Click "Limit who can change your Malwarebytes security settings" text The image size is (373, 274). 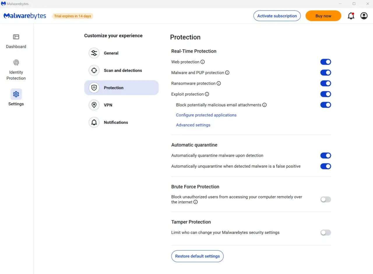click(x=225, y=233)
